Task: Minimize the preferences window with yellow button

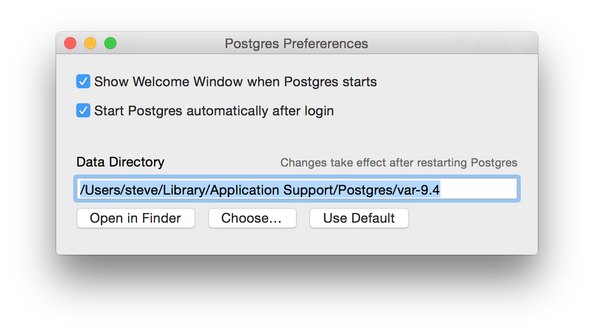Action: coord(90,44)
